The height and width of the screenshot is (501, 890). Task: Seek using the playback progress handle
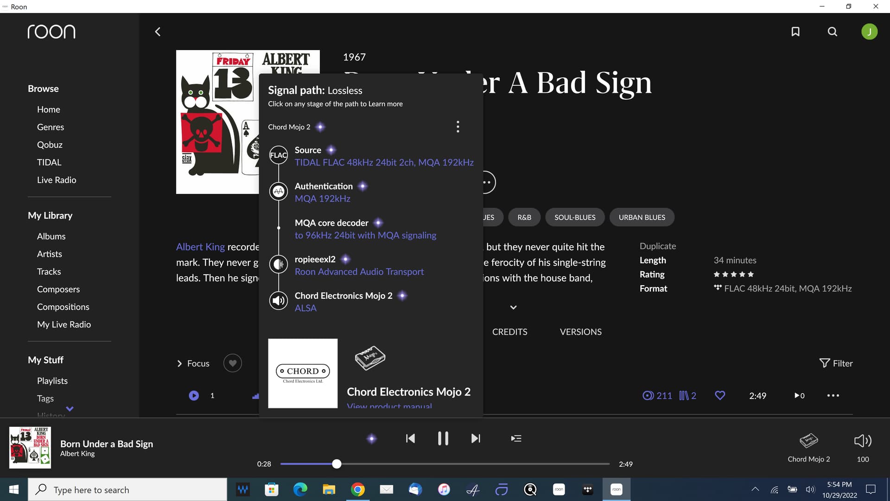pos(337,464)
